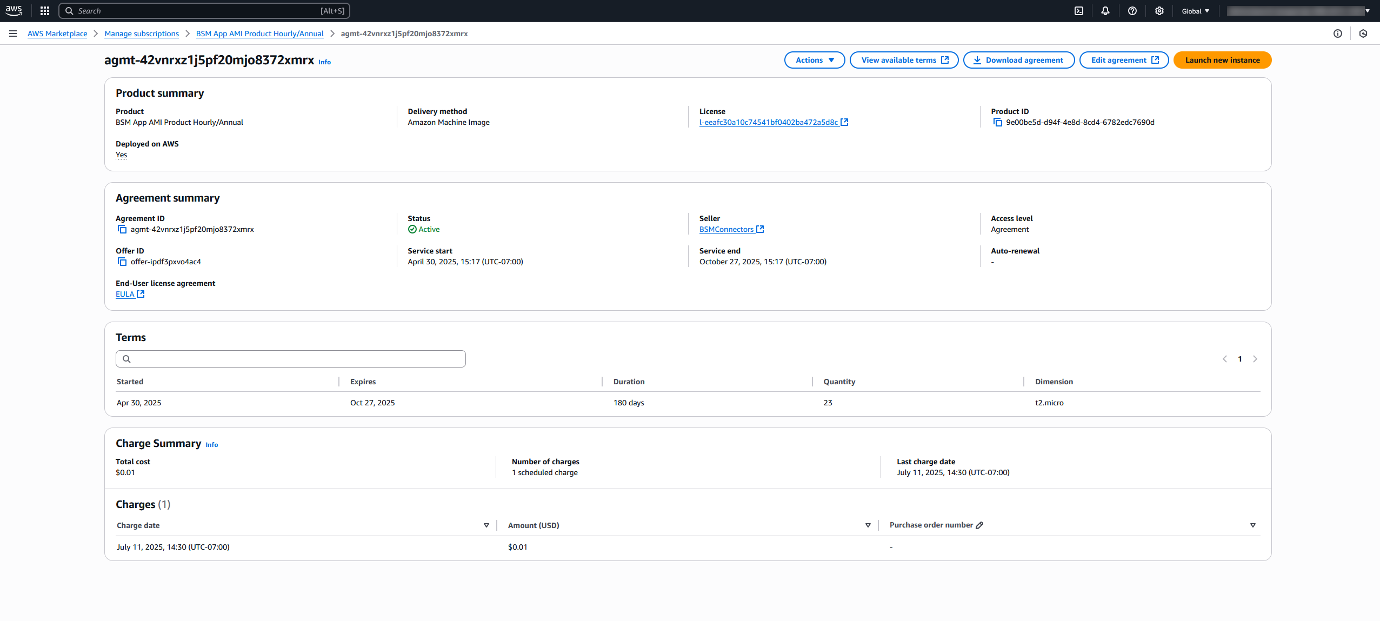Open the Global region selector

click(1195, 11)
